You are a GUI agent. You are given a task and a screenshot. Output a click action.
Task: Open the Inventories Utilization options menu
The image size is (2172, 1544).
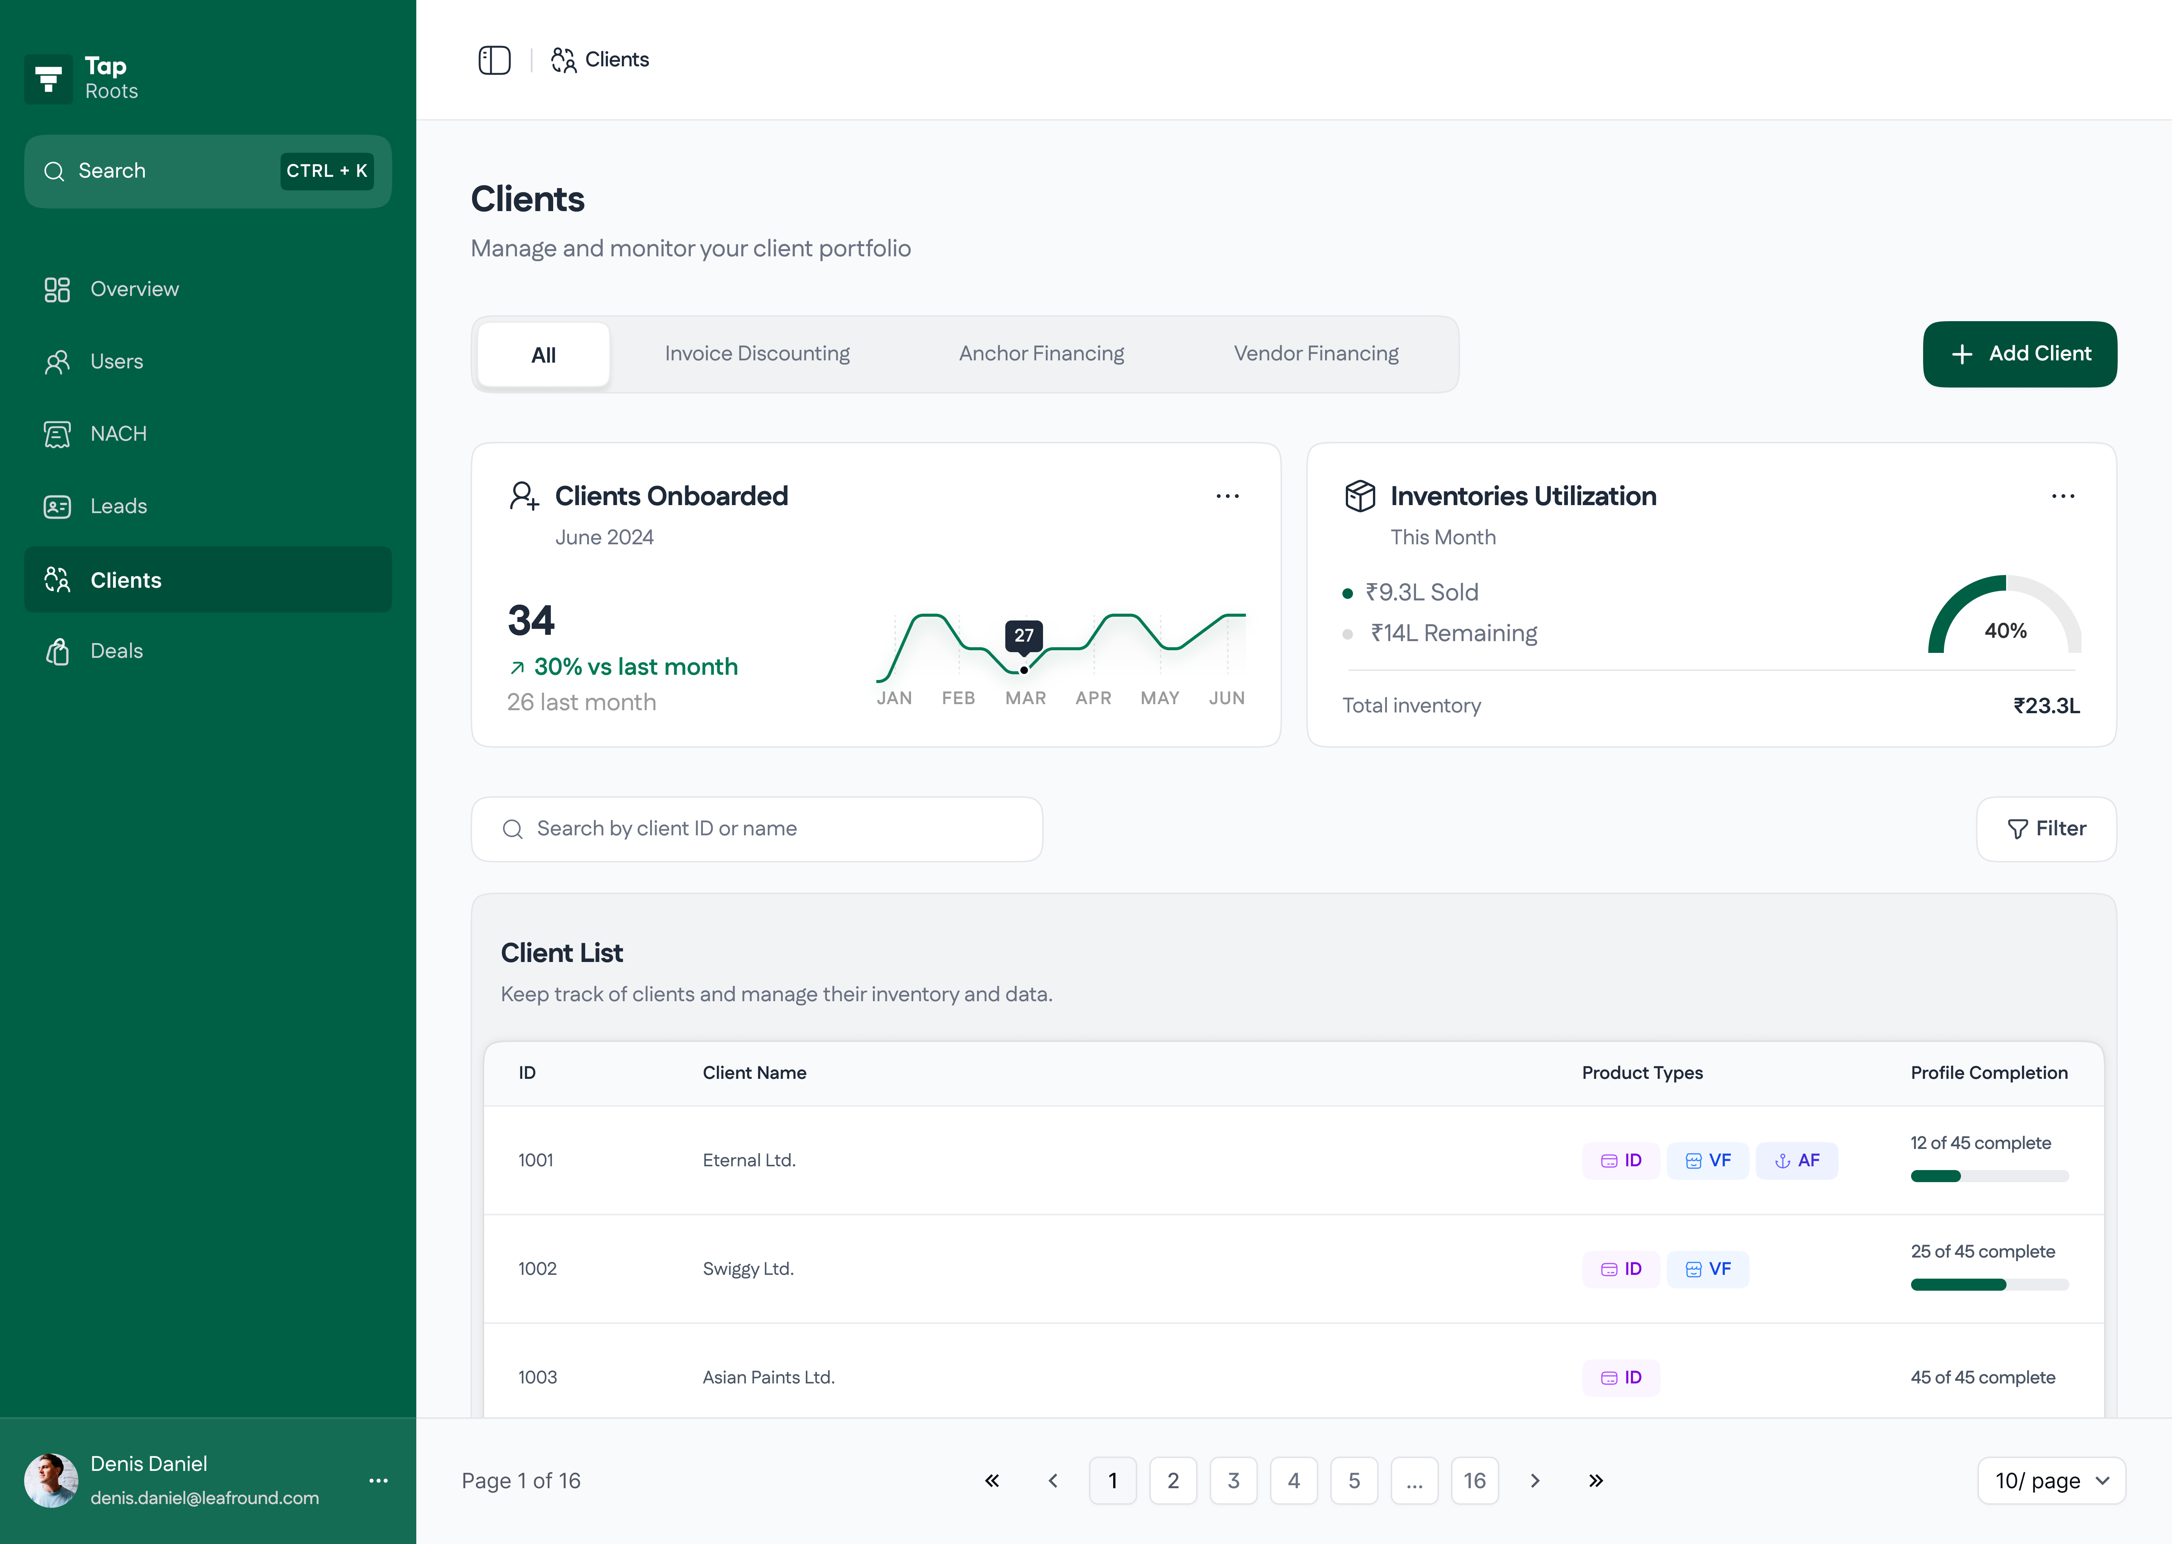[x=2063, y=496]
